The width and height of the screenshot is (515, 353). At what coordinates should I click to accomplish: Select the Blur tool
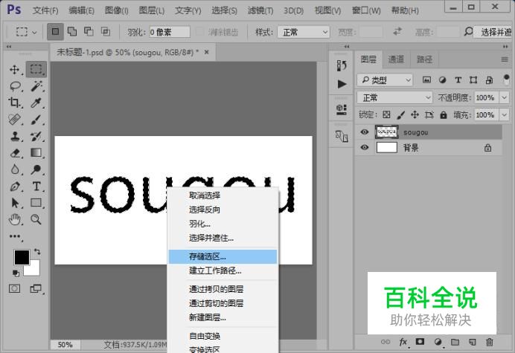pos(14,169)
